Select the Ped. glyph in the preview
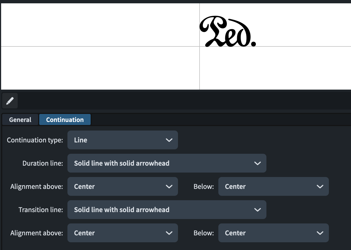351x250 pixels. coord(227,32)
